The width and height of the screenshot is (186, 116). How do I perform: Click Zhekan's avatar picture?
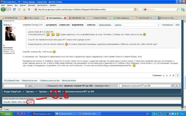tap(10, 34)
